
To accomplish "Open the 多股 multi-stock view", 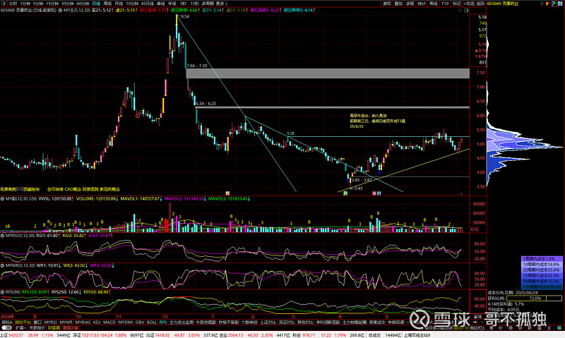I will tap(410, 4).
